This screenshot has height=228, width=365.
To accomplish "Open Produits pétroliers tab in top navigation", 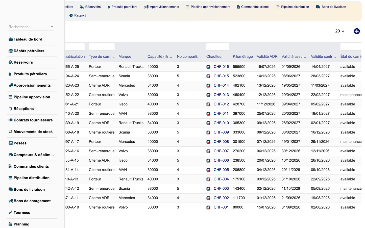I will click(x=122, y=7).
